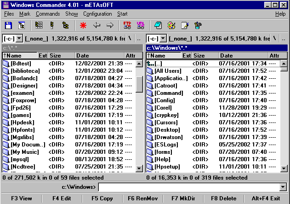The image size is (290, 204).
Task: Click right panel scroll down arrow
Action: [284, 169]
